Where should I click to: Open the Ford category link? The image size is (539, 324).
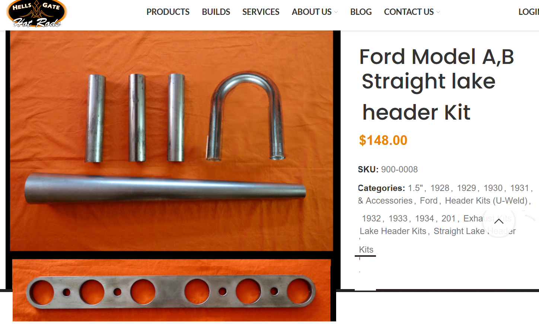(x=428, y=201)
